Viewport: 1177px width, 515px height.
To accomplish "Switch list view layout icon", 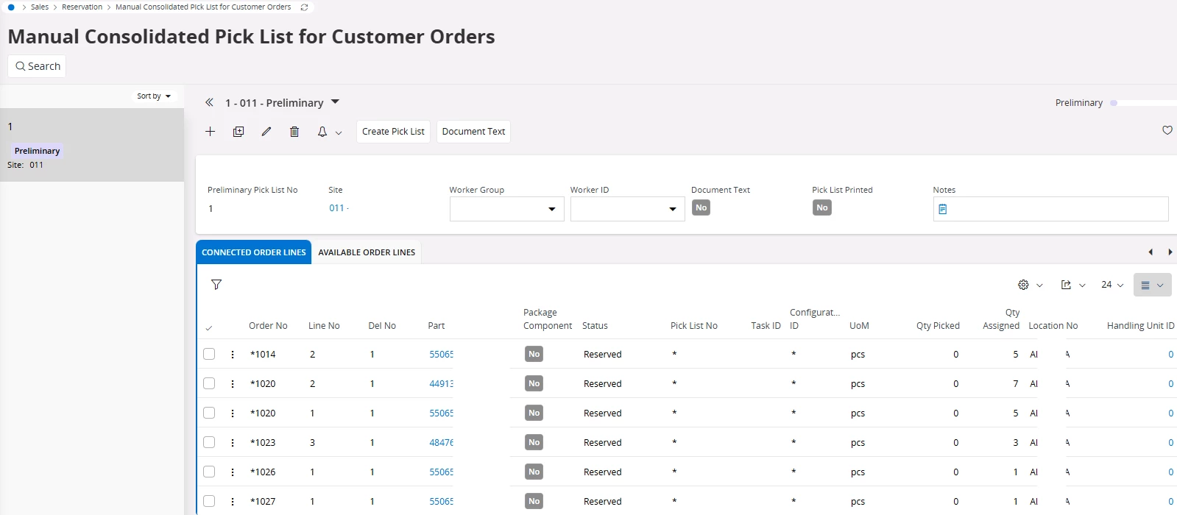I will tap(1145, 285).
